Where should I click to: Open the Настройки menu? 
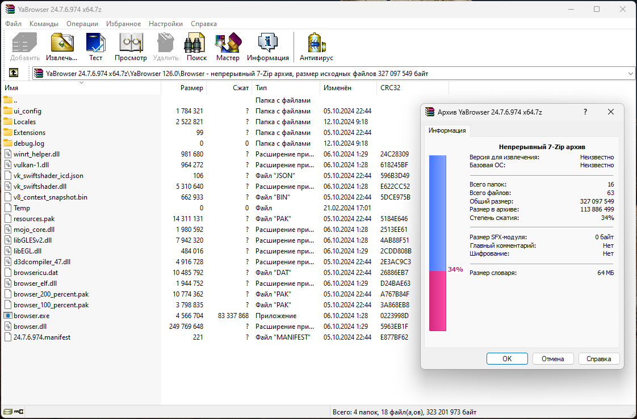(x=166, y=24)
